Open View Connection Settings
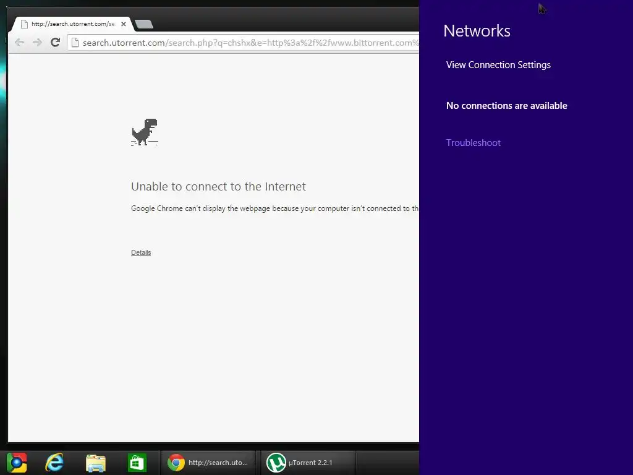Screen dimensions: 633x475 [x=498, y=64]
